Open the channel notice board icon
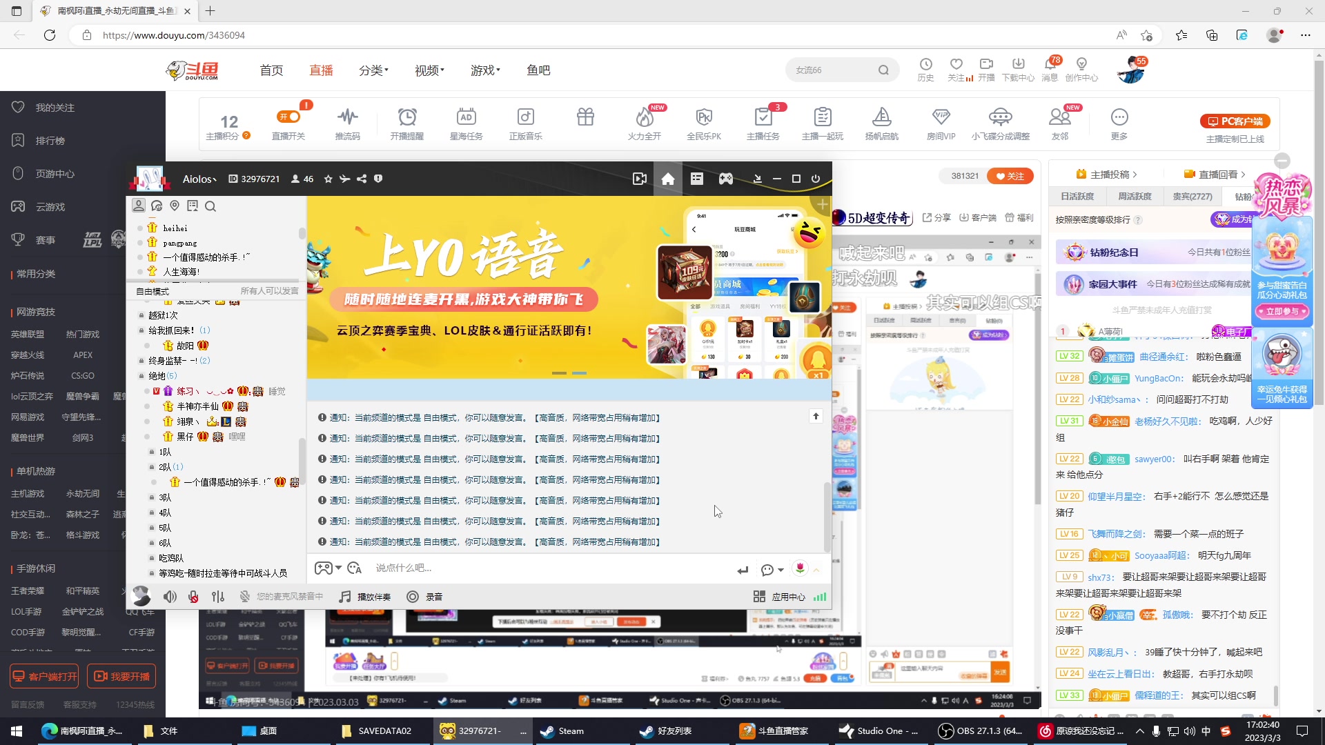 193,206
